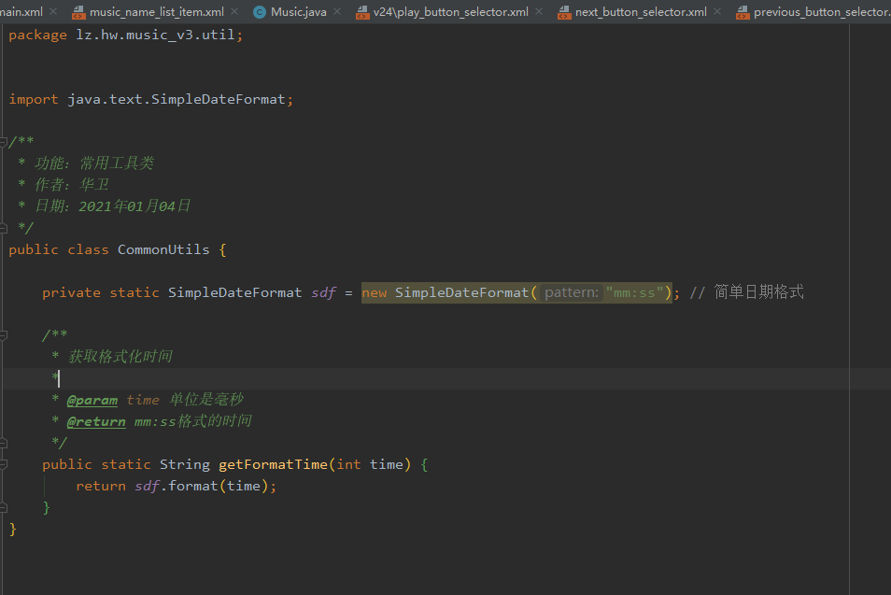
Task: Click the package name 'lz.hw.music_v3.util'
Action: tap(156, 35)
